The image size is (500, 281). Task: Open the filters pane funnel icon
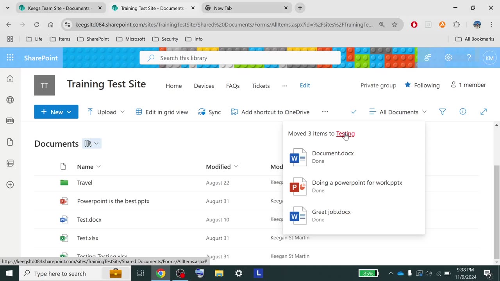click(x=443, y=112)
